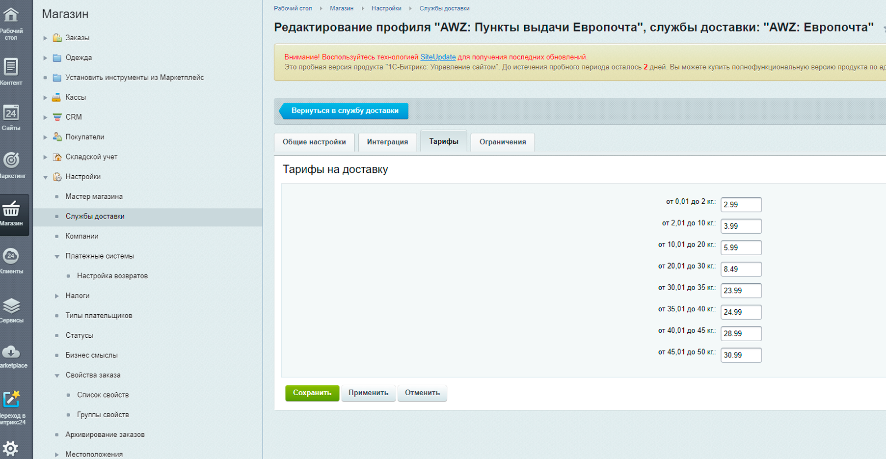Open the settings gear icon in sidebar

[10, 448]
